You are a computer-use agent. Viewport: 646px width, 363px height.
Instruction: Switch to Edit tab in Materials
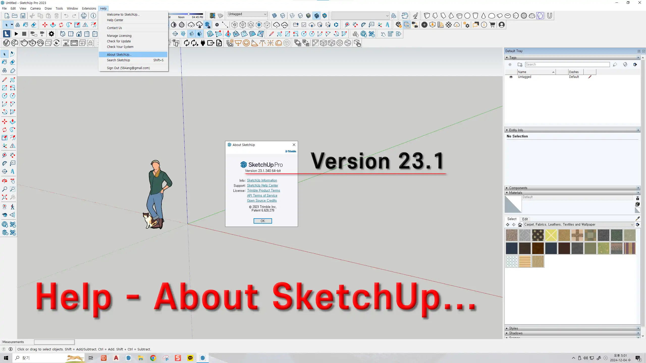pyautogui.click(x=525, y=219)
